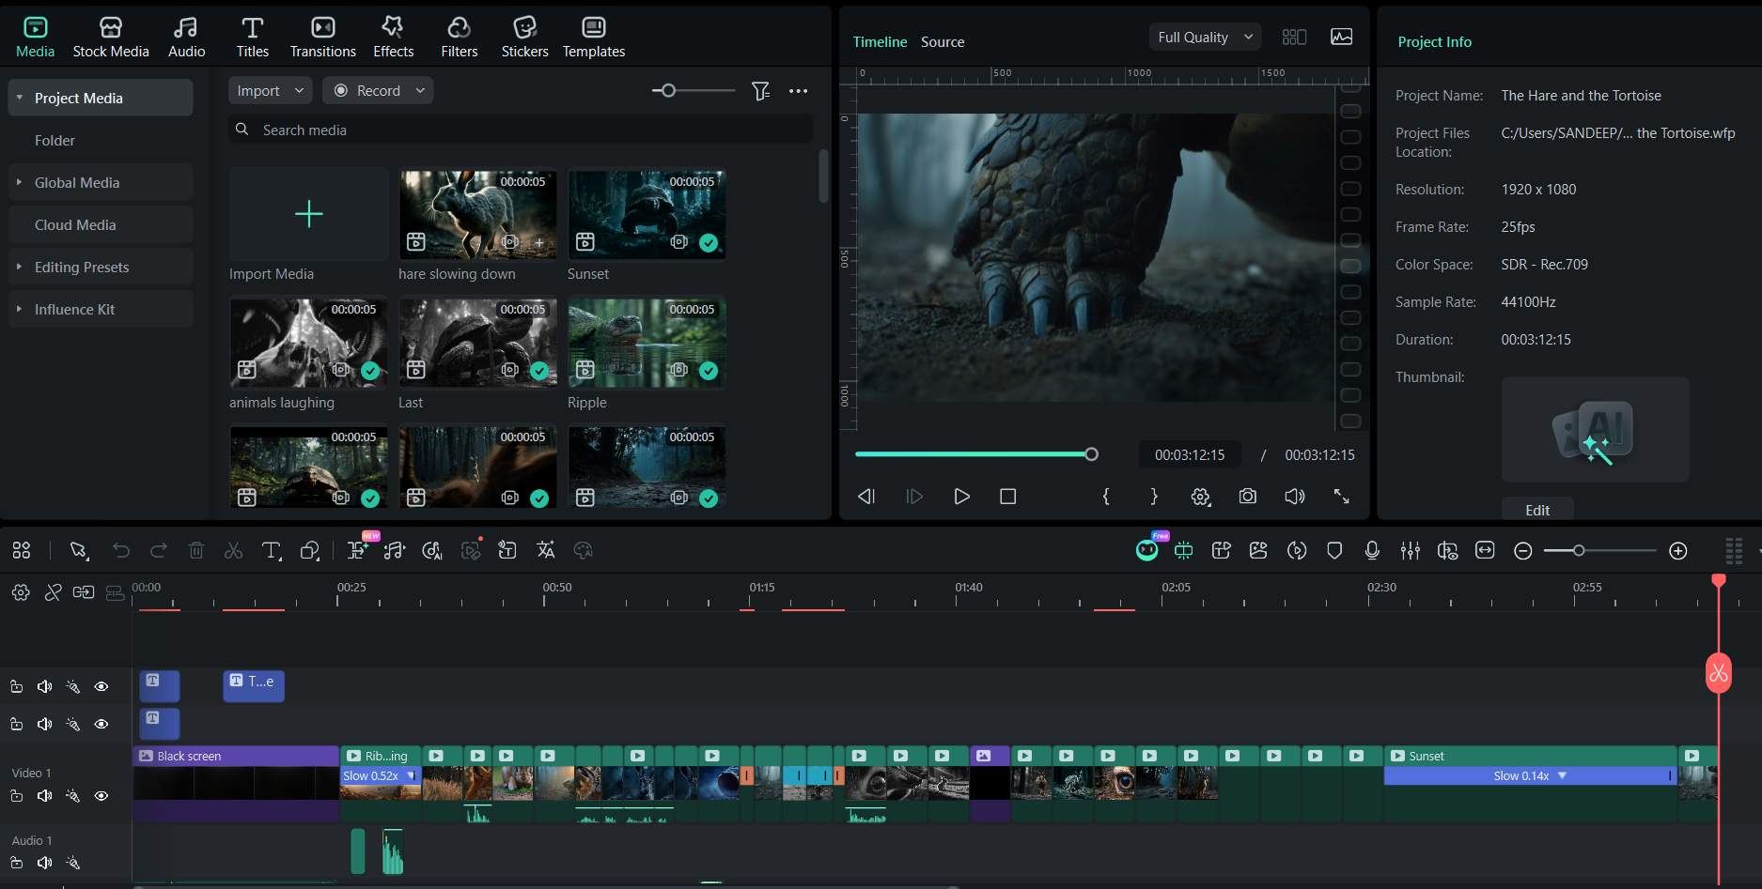Lock the Video 1 track
1762x889 pixels.
tap(17, 796)
